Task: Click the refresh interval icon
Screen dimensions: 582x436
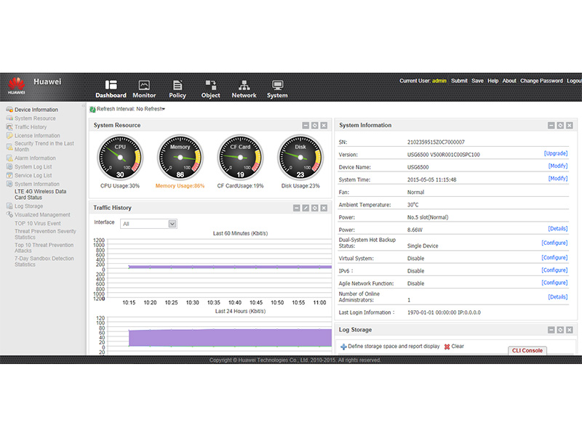Action: (x=92, y=110)
